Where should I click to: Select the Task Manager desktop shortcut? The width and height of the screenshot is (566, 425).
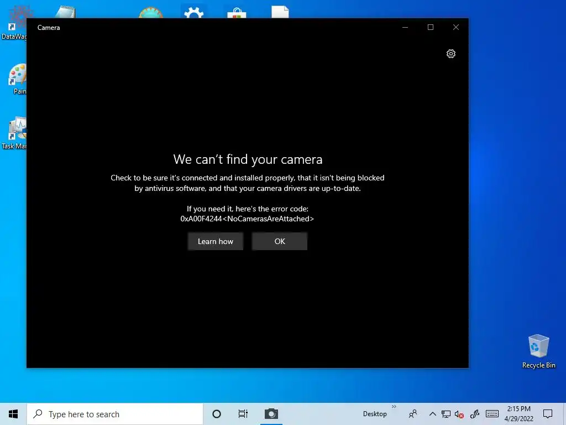(14, 133)
